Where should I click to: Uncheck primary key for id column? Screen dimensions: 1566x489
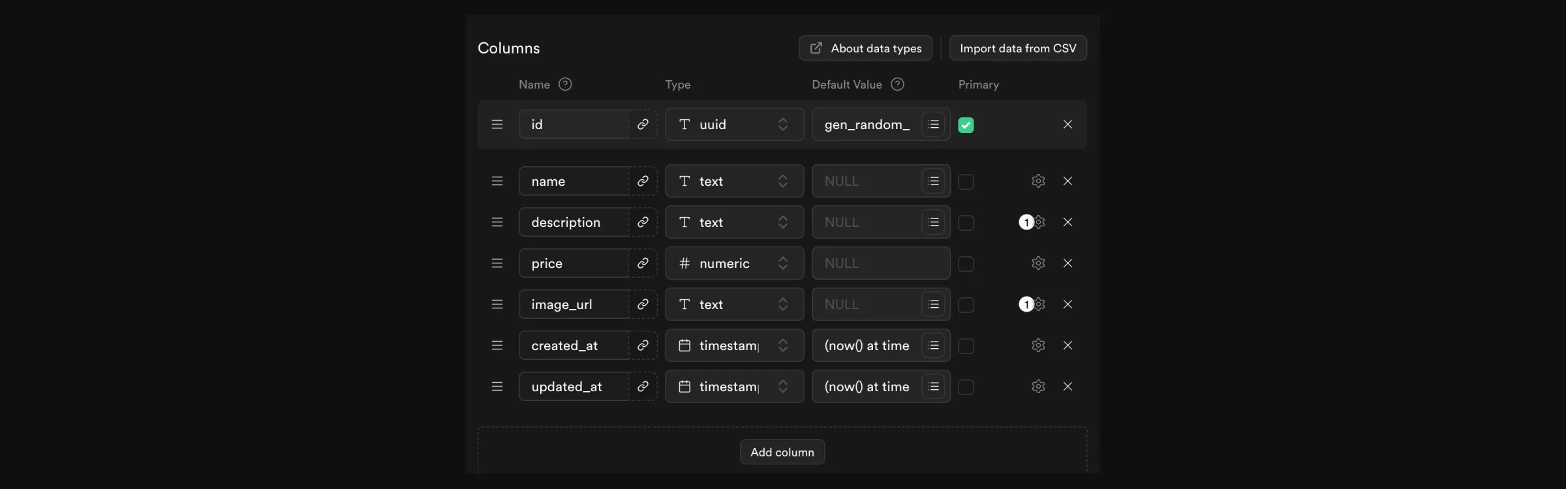click(x=966, y=125)
